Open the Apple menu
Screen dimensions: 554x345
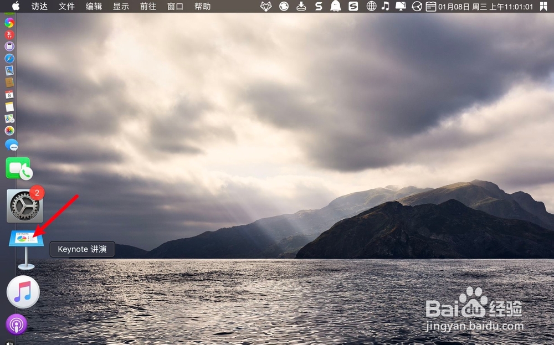16,6
